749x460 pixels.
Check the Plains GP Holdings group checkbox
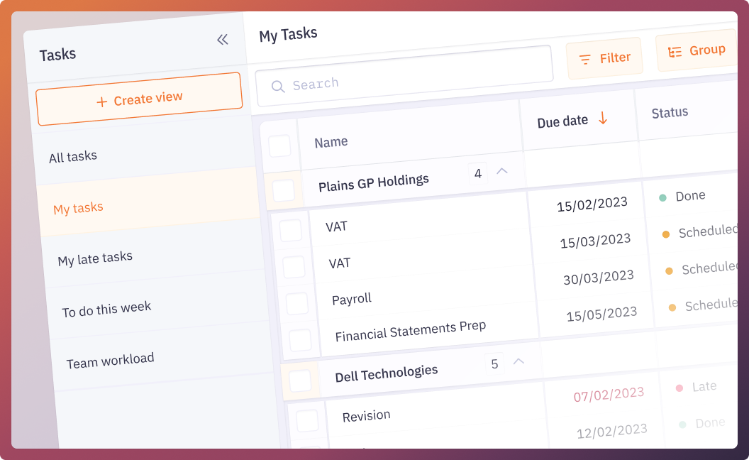[284, 190]
